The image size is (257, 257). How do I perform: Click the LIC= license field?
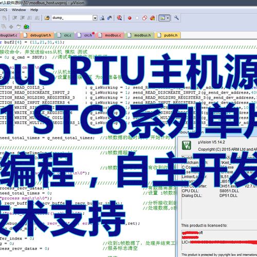coord(219,242)
